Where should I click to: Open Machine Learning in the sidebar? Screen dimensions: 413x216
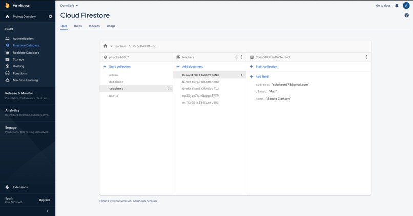click(x=25, y=80)
